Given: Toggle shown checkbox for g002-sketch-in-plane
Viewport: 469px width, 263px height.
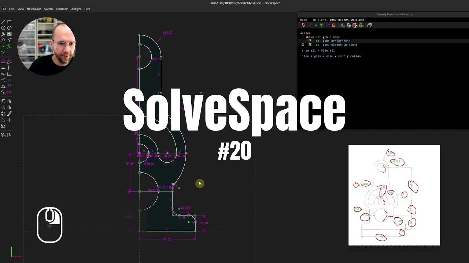Looking at the screenshot, I should [310, 45].
